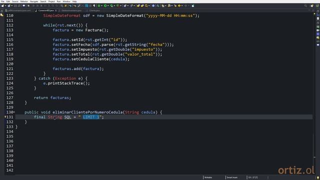
Task: Click the Open Perspective icon
Action: click(312, 5)
